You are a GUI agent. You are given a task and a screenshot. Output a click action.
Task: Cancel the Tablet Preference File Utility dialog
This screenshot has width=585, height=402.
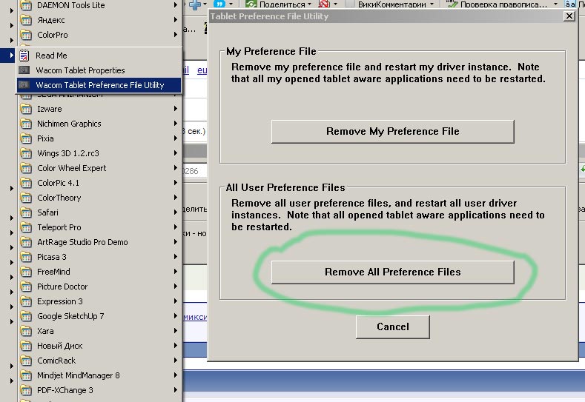[x=392, y=326]
